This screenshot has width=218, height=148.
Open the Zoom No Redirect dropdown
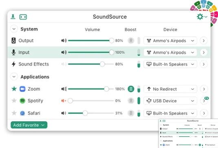point(170,89)
